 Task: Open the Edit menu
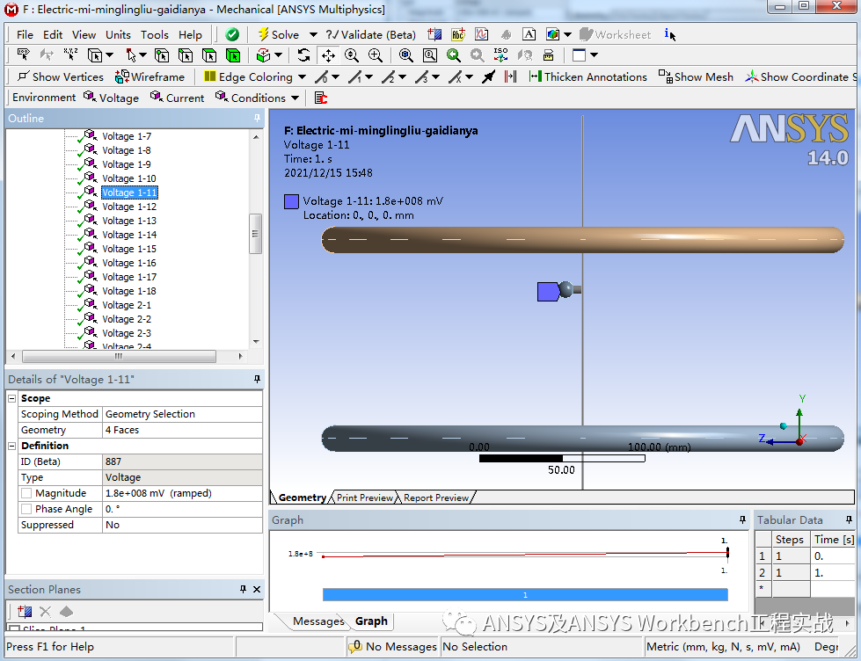[53, 34]
